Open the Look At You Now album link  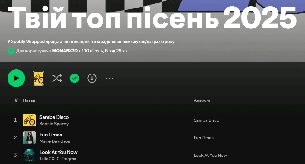tap(210, 155)
